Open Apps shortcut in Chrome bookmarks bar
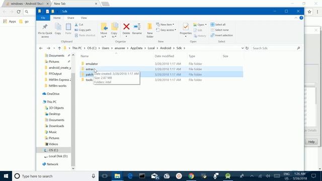This screenshot has width=322, height=181. click(x=10, y=21)
